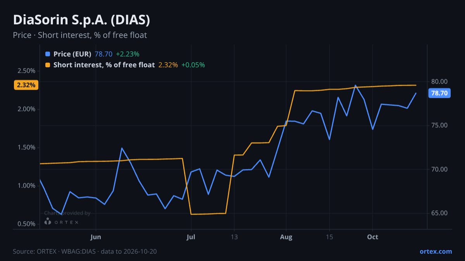Click the 80.00 right axis label

pos(439,82)
